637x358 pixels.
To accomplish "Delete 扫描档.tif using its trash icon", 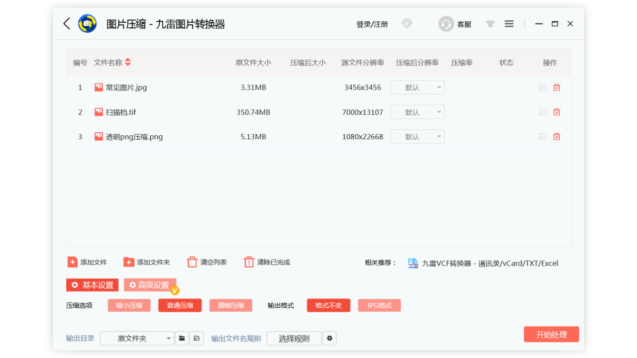I will coord(556,111).
